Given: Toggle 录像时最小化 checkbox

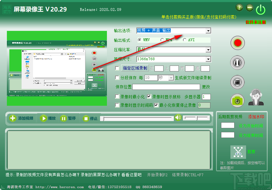Looking at the screenshot, I should pyautogui.click(x=117, y=96).
